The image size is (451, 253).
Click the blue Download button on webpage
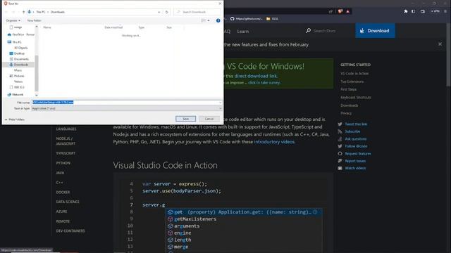coord(375,31)
